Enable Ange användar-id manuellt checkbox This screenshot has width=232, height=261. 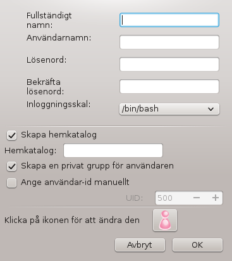click(12, 182)
